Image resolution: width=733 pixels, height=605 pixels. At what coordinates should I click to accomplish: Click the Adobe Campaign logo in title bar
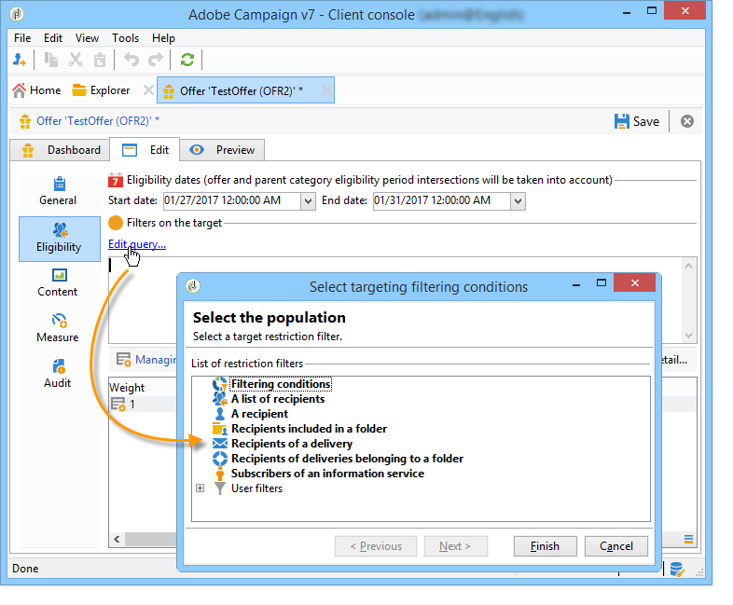[x=17, y=14]
